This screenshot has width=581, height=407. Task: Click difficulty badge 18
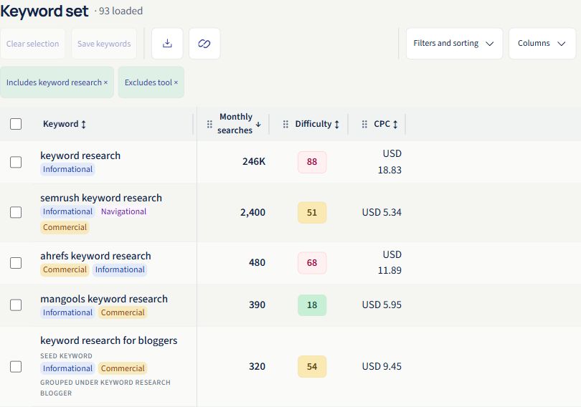point(312,305)
